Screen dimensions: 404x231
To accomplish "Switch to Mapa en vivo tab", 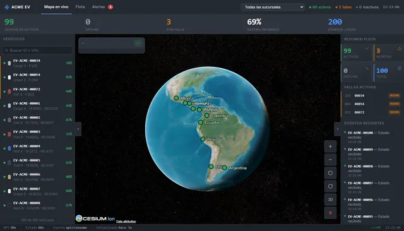I will click(x=56, y=7).
